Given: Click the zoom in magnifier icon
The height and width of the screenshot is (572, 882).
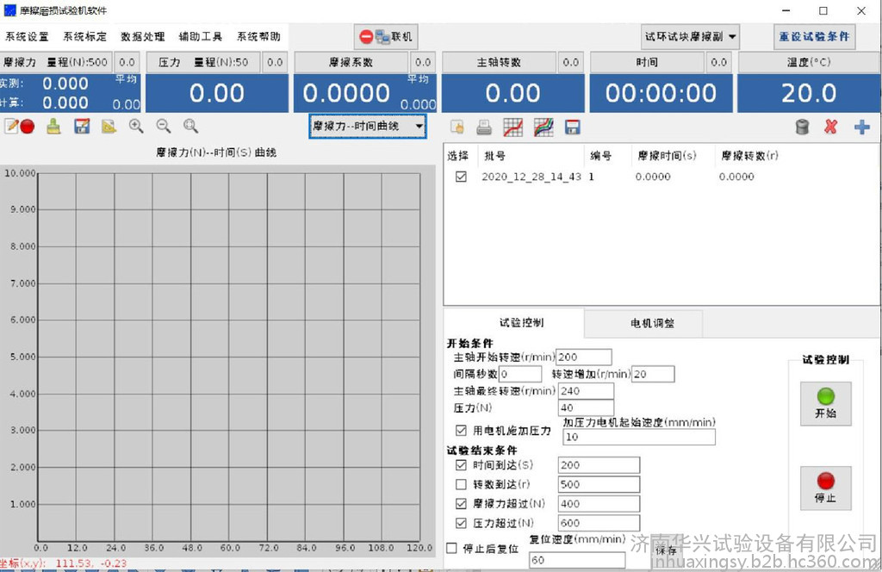Looking at the screenshot, I should (136, 126).
